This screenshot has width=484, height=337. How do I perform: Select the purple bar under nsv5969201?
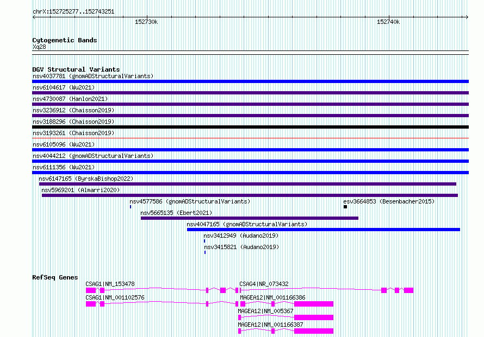250,195
